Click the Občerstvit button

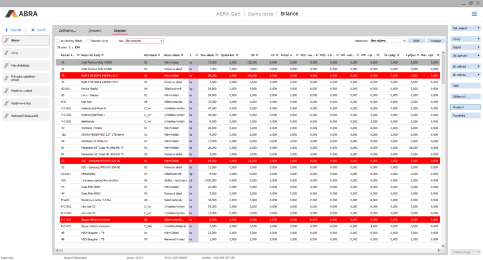[465, 97]
